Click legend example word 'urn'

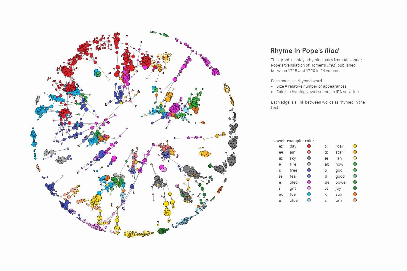(x=339, y=201)
